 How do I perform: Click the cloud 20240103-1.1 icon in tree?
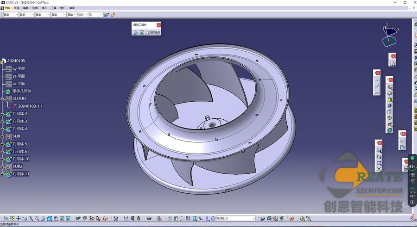14,106
